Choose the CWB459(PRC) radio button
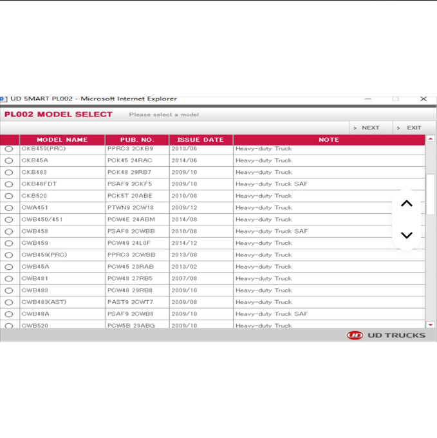The height and width of the screenshot is (438, 437). tap(9, 255)
